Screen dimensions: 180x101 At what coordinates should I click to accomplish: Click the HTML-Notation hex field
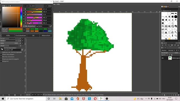click(x=42, y=26)
